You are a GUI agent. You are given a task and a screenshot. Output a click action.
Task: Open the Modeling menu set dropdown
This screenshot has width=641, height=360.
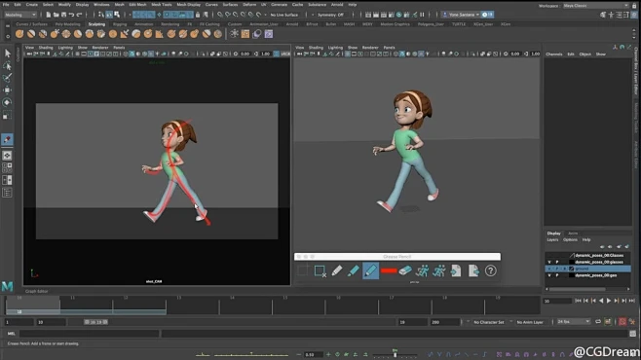pyautogui.click(x=20, y=15)
